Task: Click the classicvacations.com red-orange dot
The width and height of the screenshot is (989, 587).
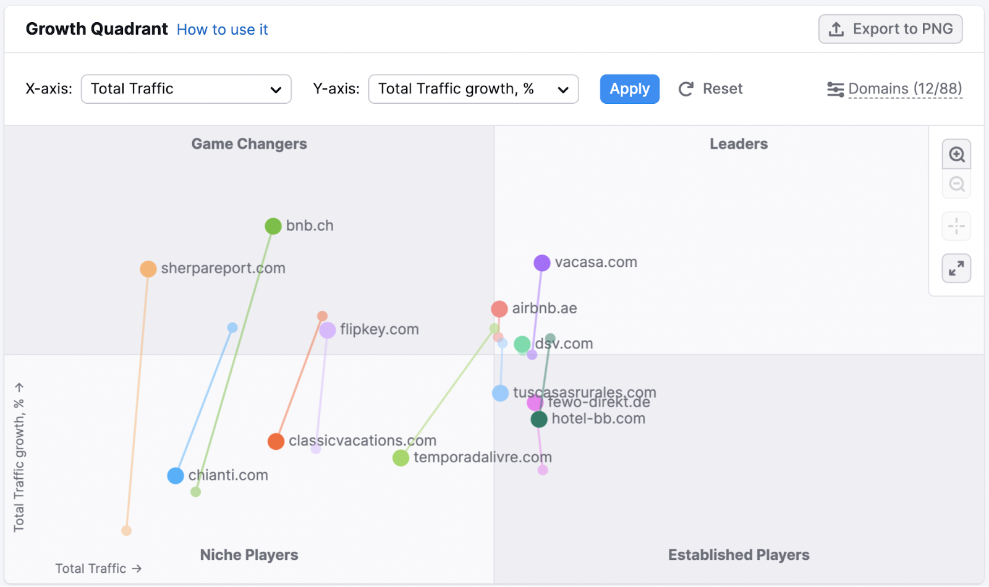Action: [x=276, y=441]
